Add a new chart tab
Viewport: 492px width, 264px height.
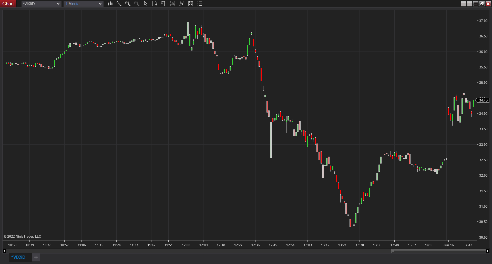(x=36, y=257)
